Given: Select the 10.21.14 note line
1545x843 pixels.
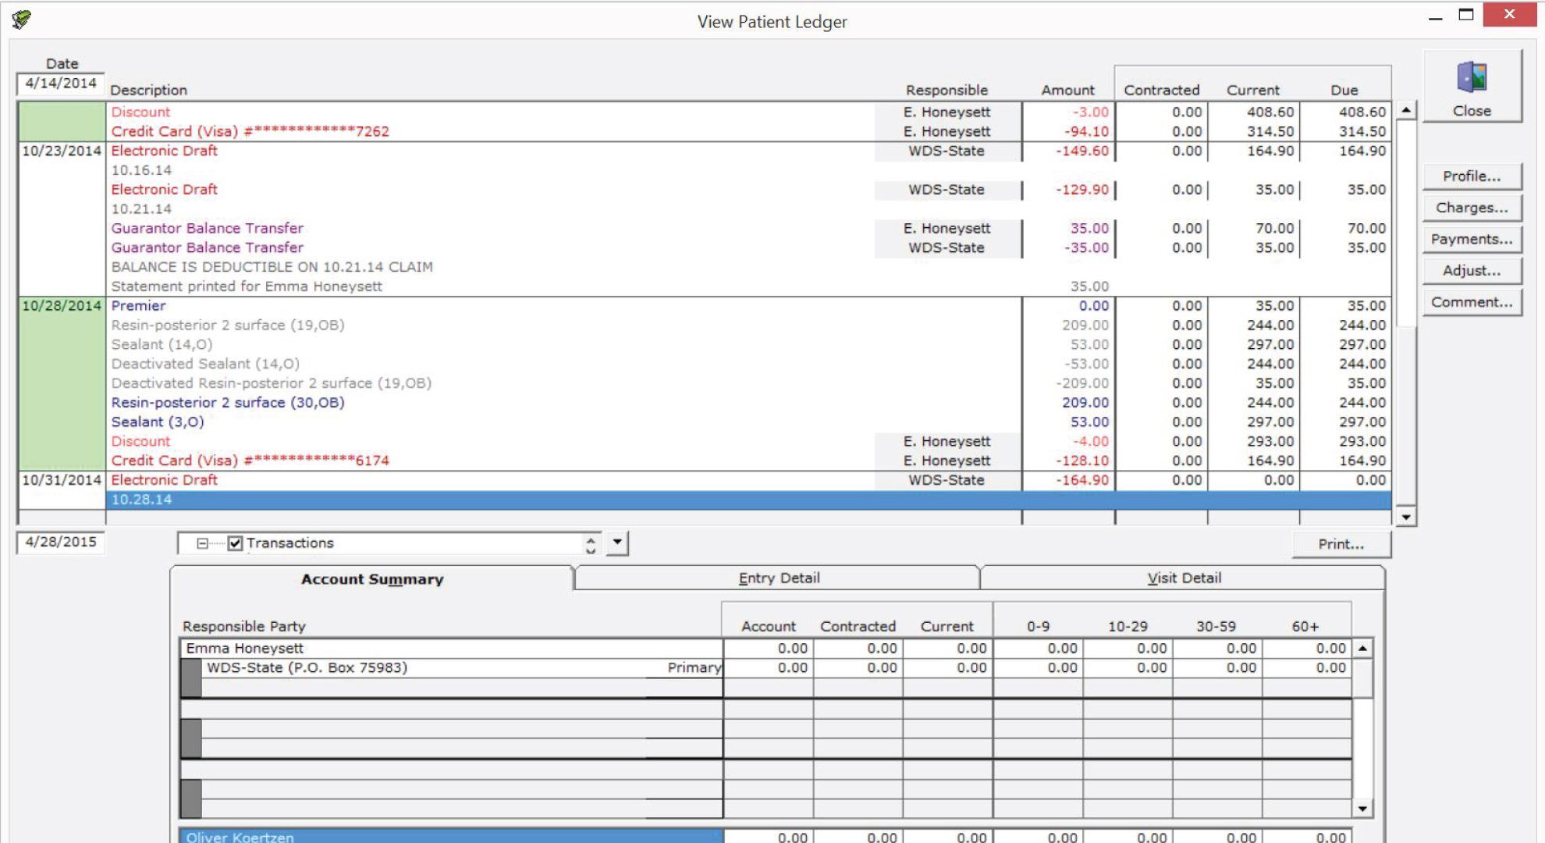Looking at the screenshot, I should [x=748, y=209].
